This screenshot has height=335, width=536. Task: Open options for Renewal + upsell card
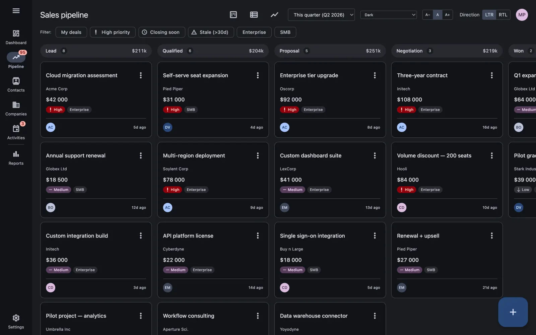point(492,236)
